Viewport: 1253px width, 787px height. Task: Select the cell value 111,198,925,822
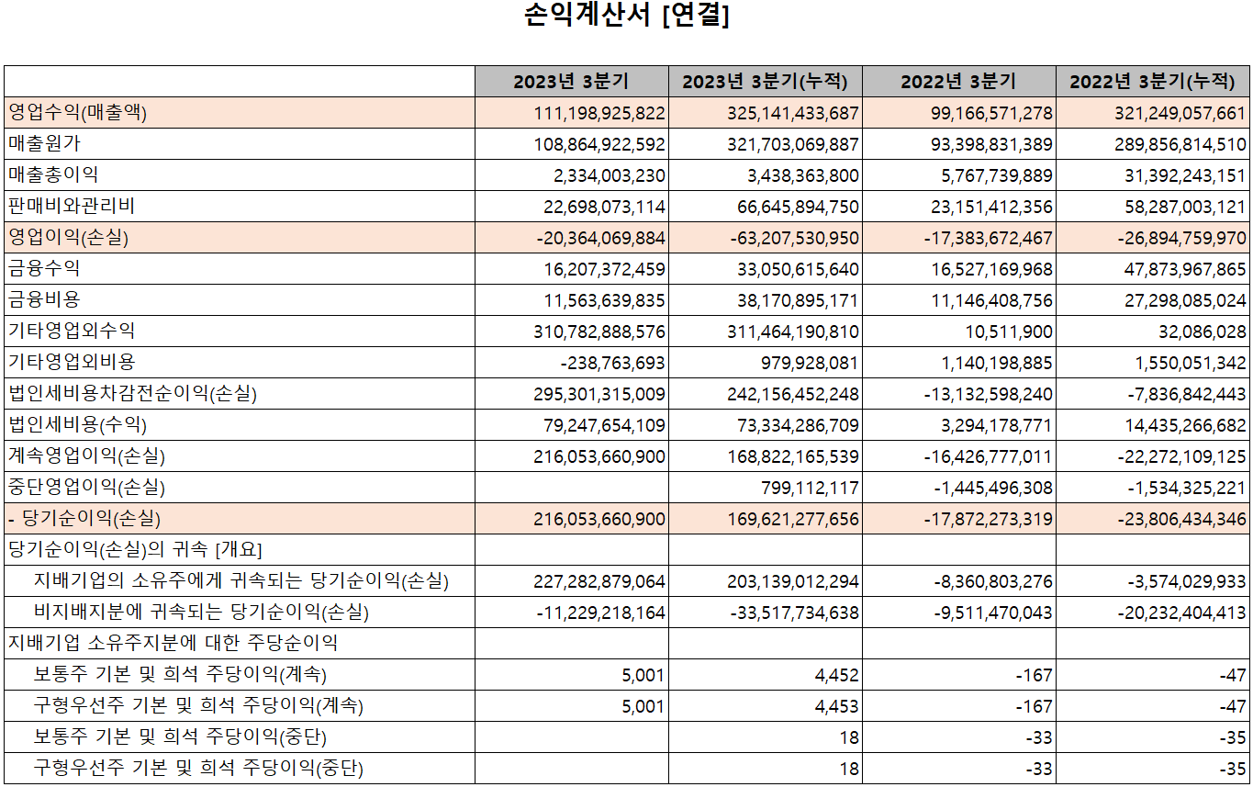click(599, 114)
